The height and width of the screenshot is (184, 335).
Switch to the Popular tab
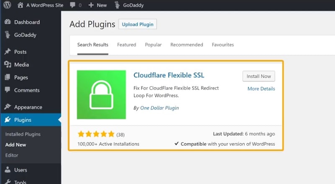click(x=153, y=45)
